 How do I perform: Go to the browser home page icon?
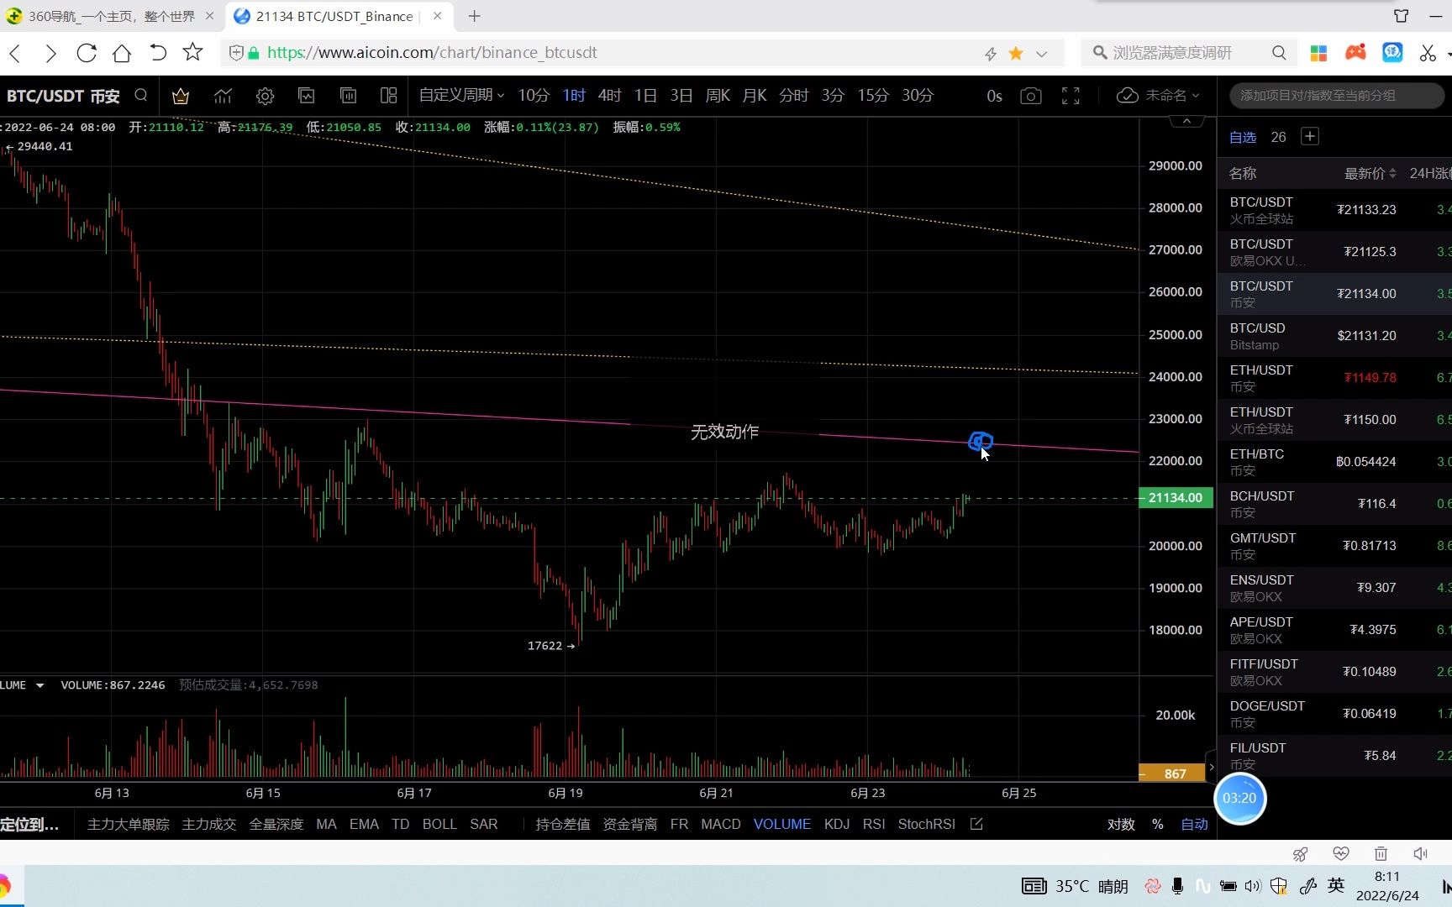[122, 53]
